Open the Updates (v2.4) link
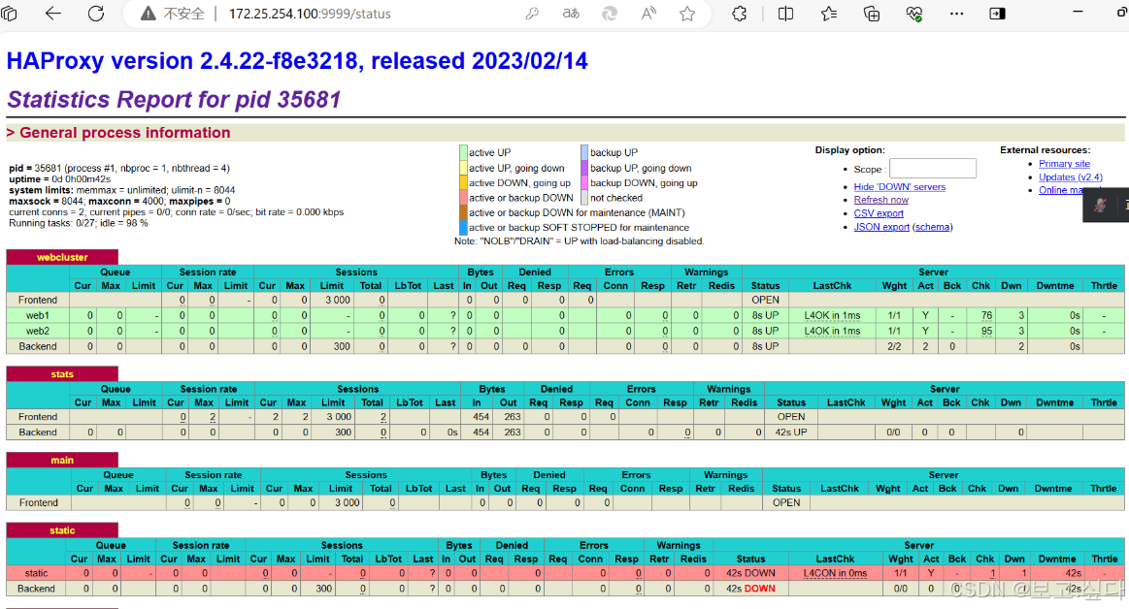1129x609 pixels. (x=1070, y=176)
